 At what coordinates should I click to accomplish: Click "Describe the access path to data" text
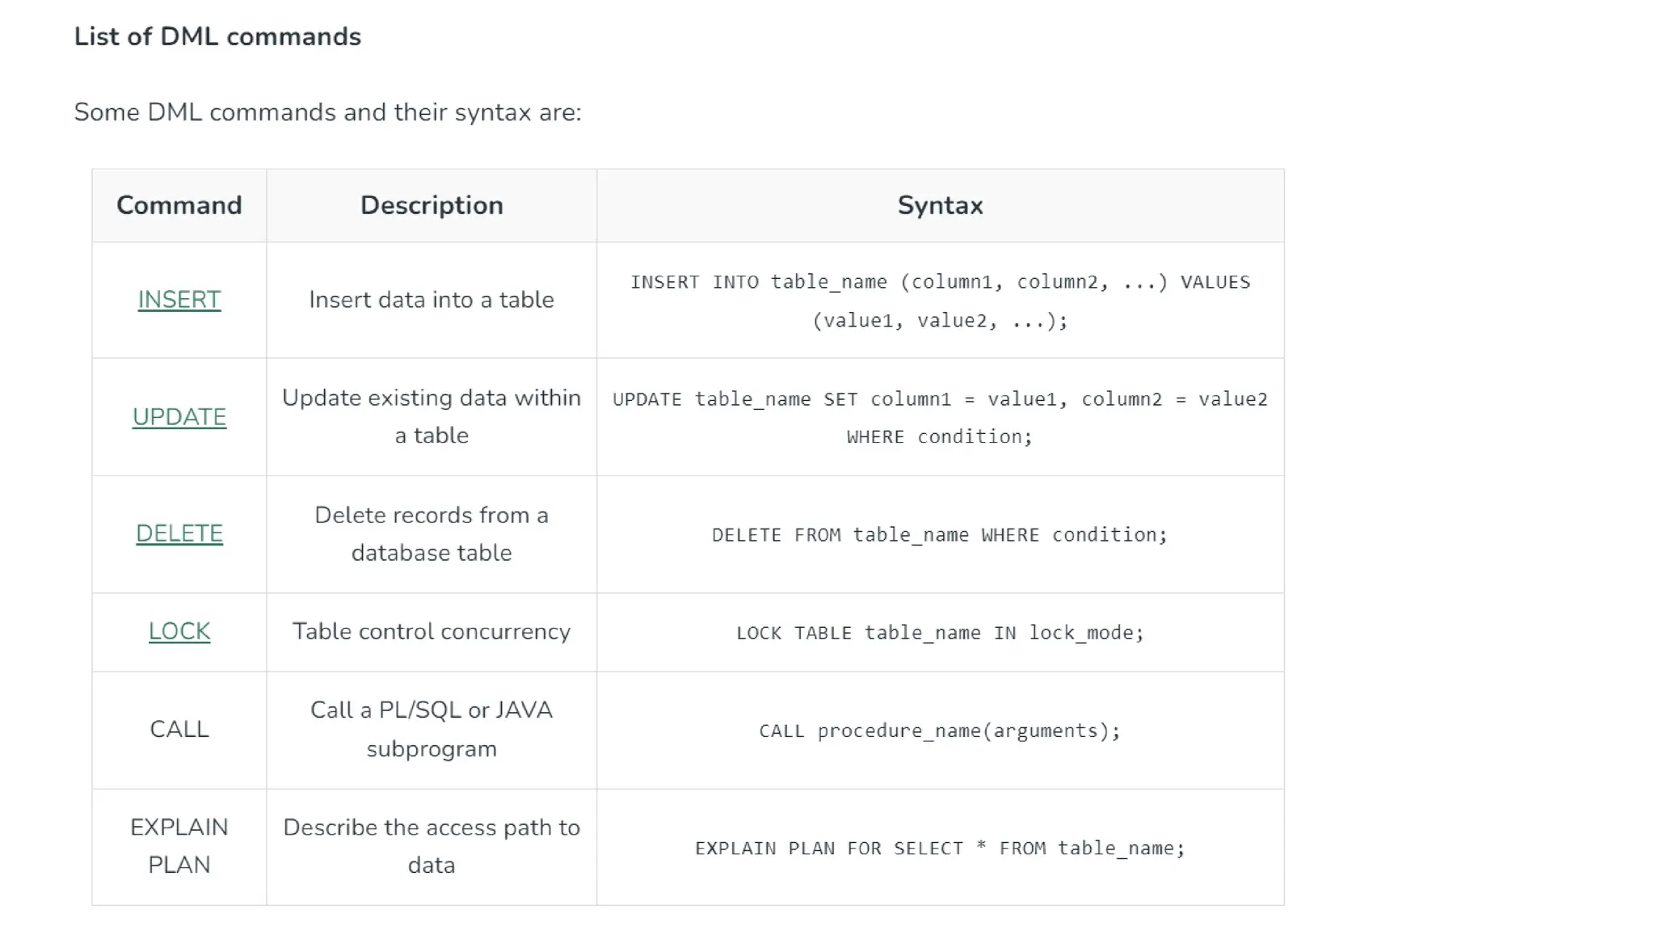point(432,845)
